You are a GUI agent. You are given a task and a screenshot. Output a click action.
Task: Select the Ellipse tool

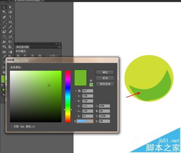[x=10, y=22]
